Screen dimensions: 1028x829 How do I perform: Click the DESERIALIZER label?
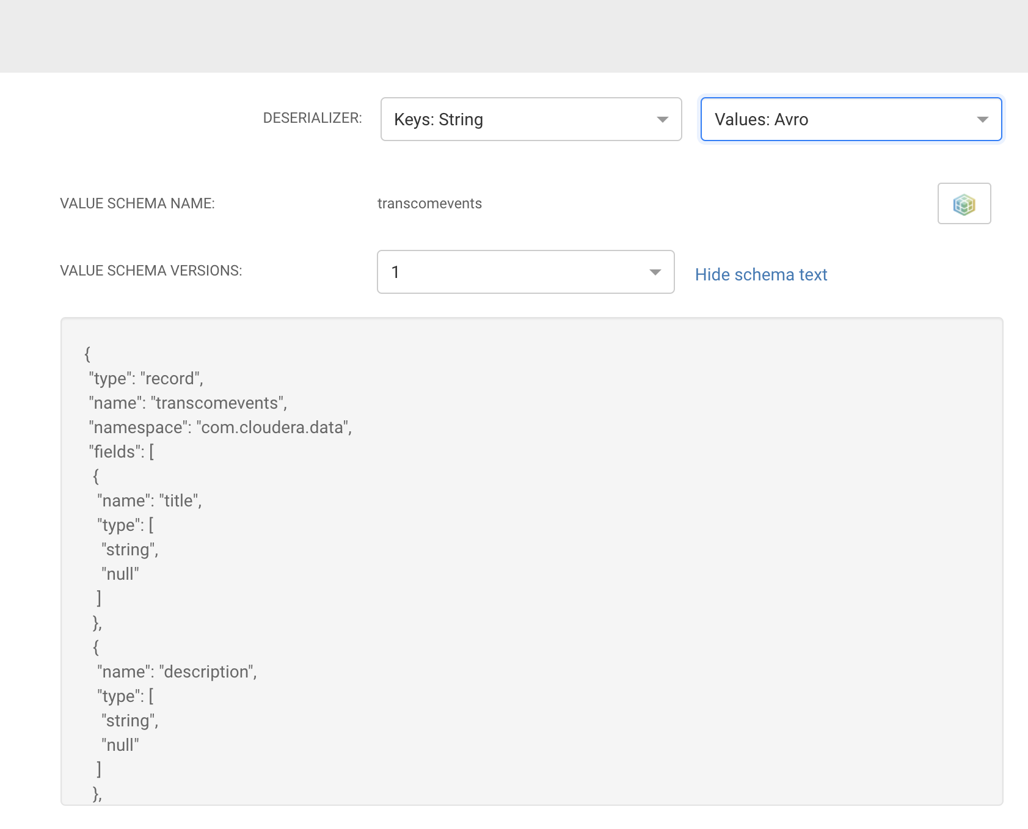[312, 119]
